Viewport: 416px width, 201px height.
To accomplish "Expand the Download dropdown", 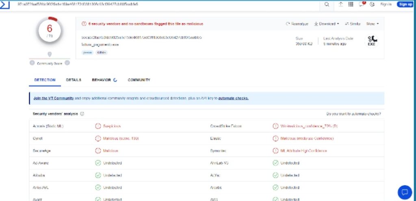I will pyautogui.click(x=327, y=24).
